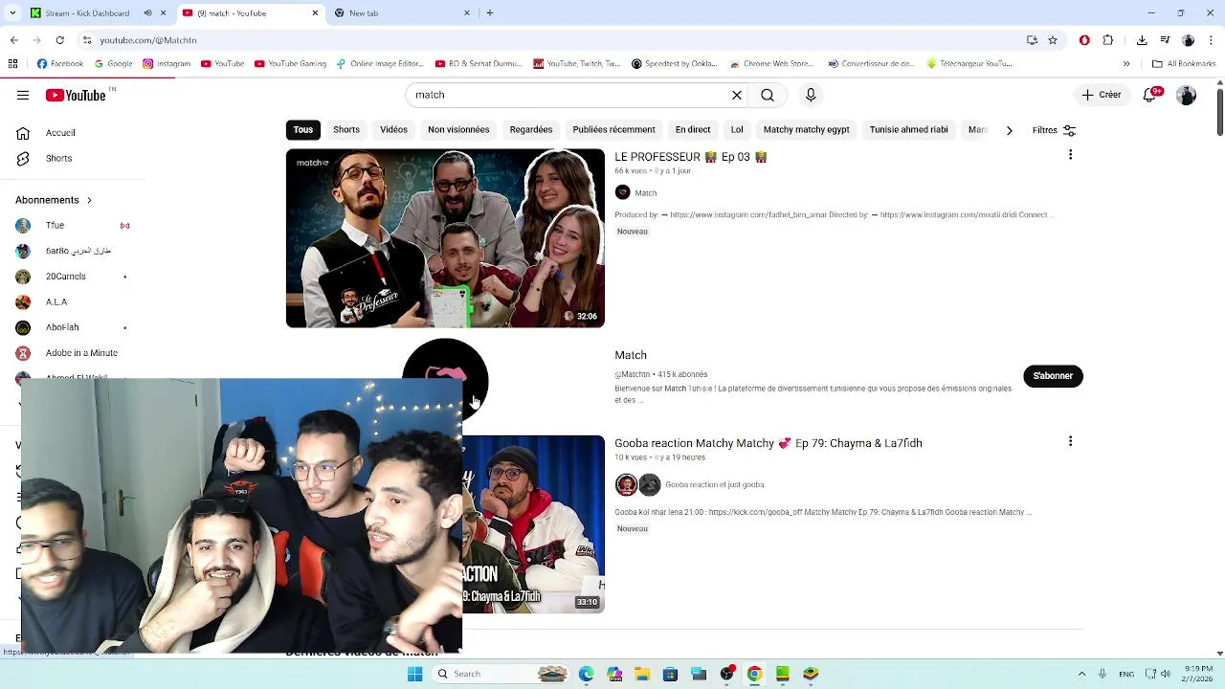Open Gooba reaction et just gooba channel

pos(714,485)
